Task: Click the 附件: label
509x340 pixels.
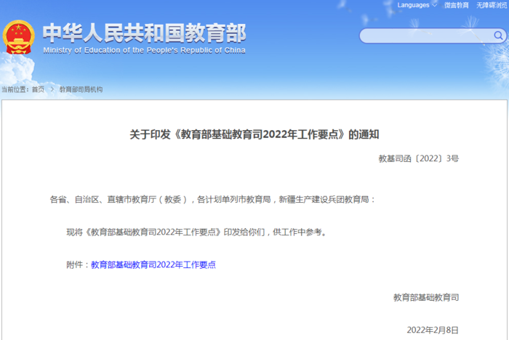Action: pos(78,264)
